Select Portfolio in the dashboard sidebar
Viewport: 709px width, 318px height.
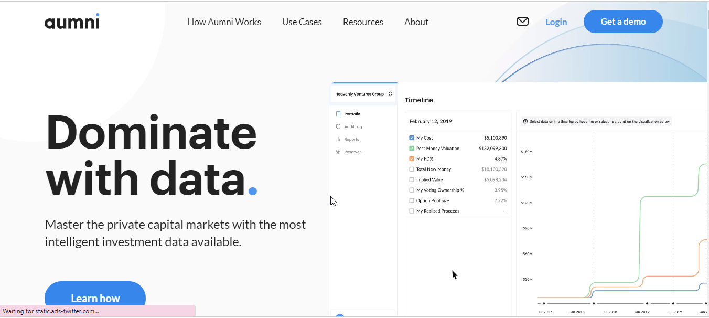pos(350,113)
